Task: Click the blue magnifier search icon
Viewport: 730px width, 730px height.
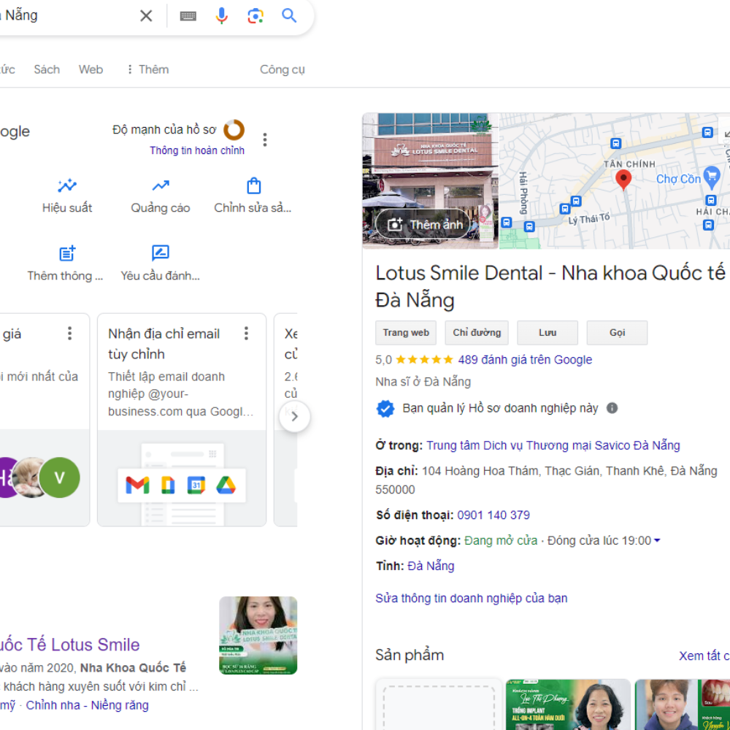Action: 289,15
